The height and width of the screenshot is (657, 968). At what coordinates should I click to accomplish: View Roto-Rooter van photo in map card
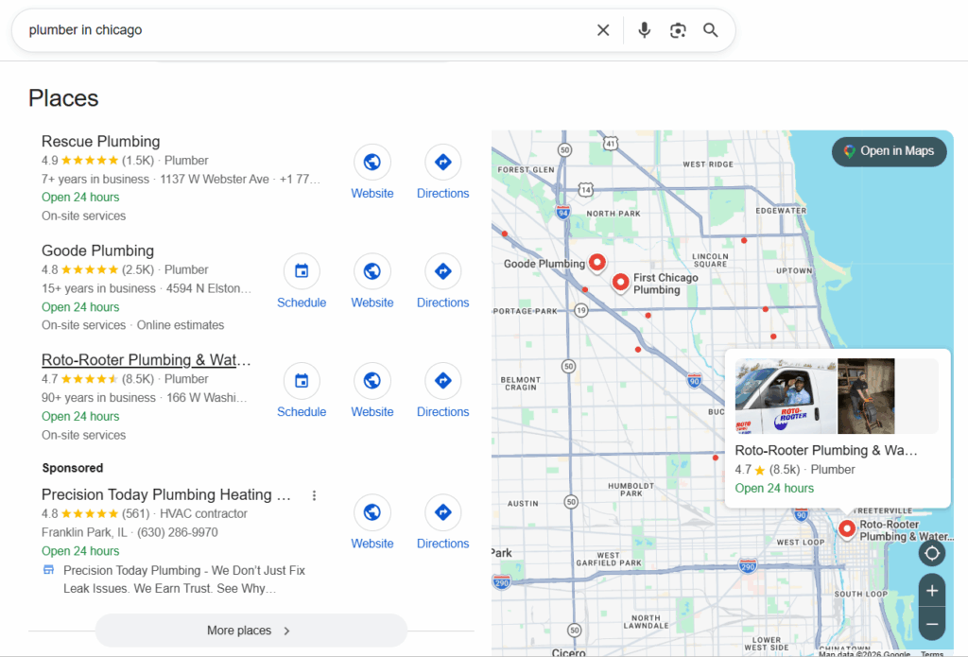pyautogui.click(x=786, y=396)
